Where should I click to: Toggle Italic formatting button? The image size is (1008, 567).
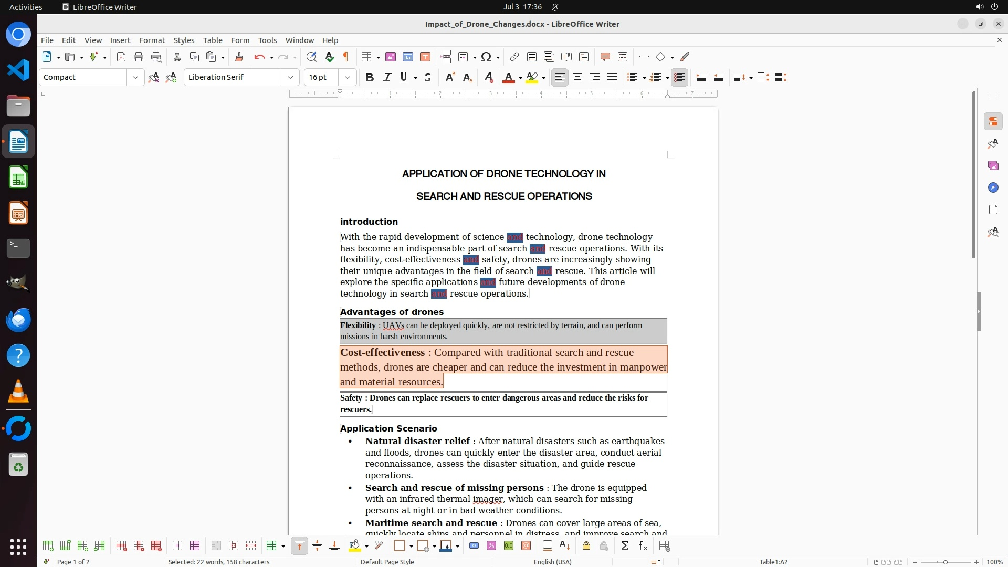387,77
